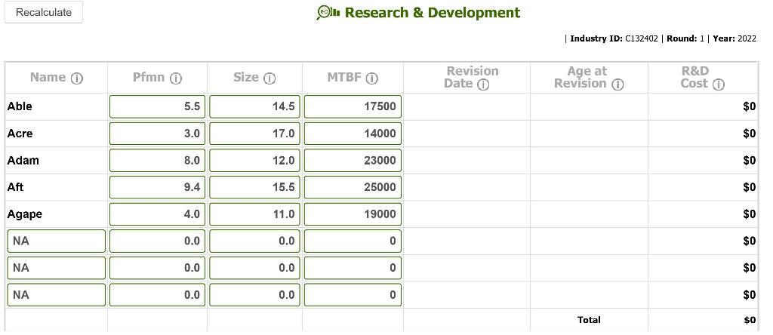Select the Agape MTBF field 19000
The width and height of the screenshot is (773, 335).
pos(353,214)
